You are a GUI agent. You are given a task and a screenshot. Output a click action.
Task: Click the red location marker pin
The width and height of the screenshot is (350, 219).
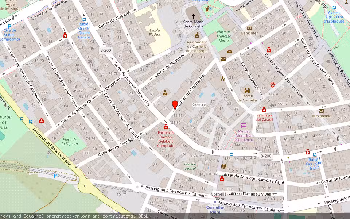[175, 103]
